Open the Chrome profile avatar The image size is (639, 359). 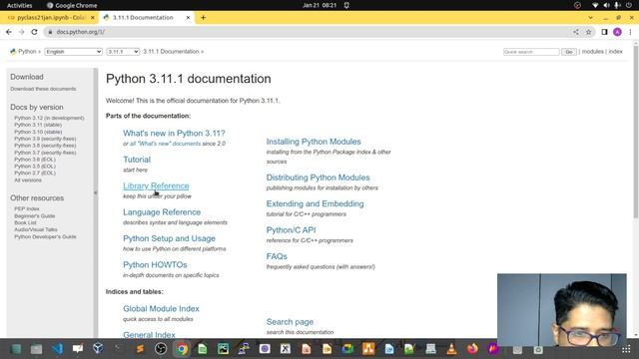(617, 32)
